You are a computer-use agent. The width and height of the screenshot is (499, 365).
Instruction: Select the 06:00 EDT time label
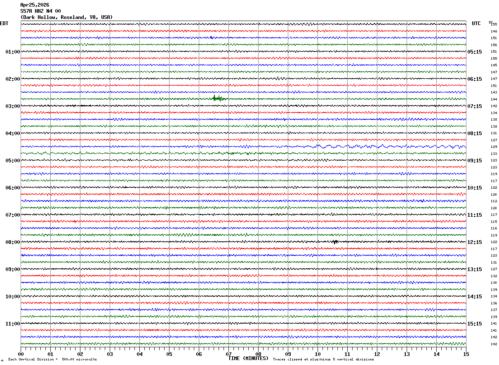(12, 188)
